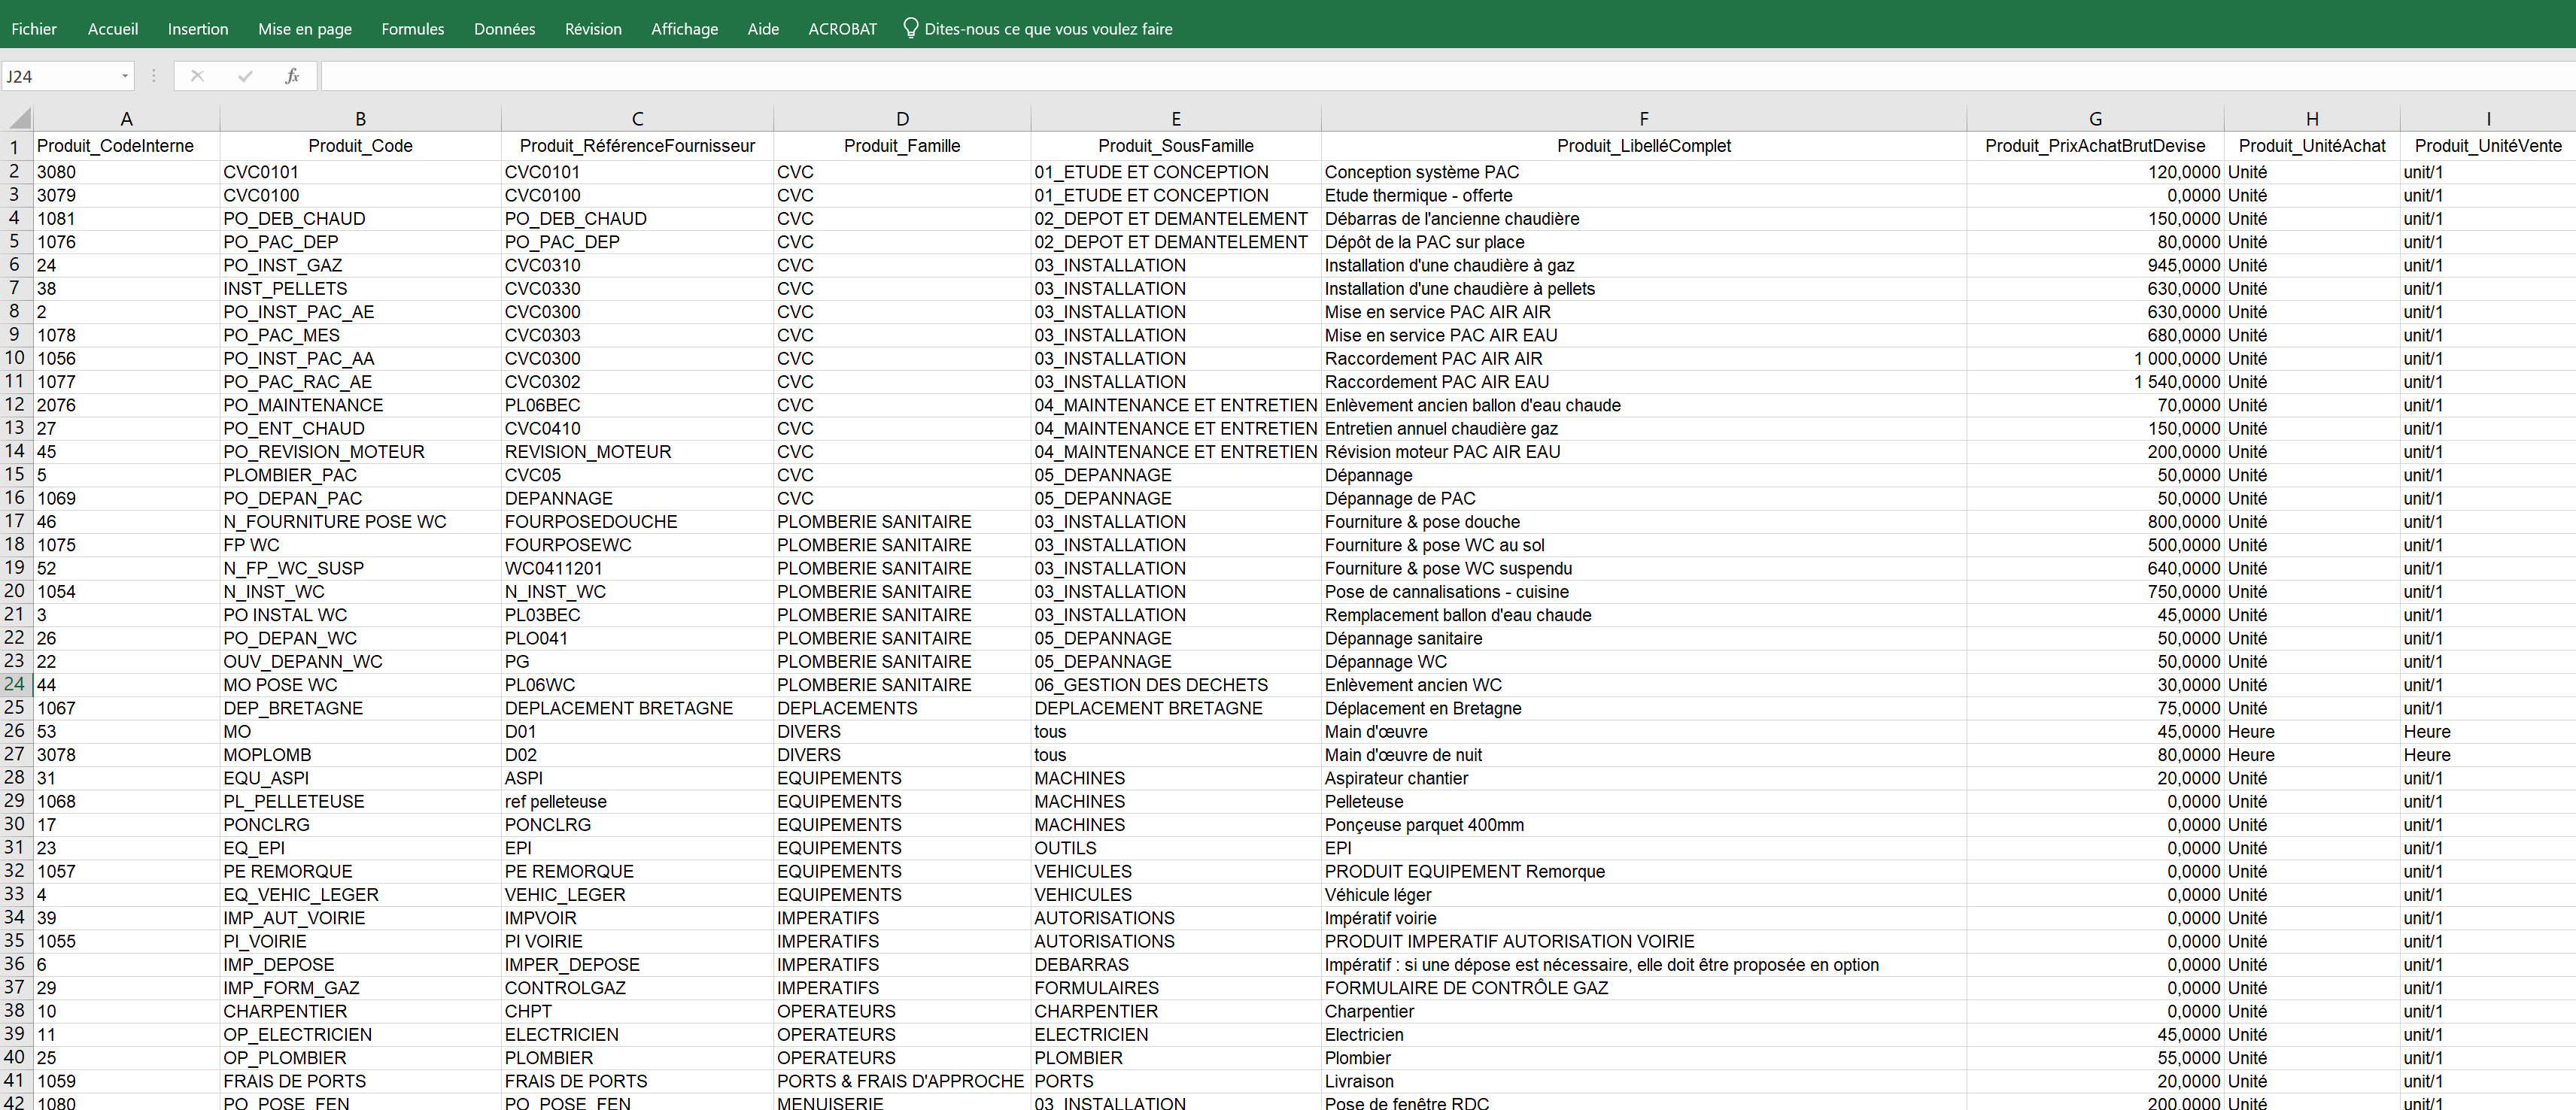Click cell containing PO_REVISION_MOTEUR
The height and width of the screenshot is (1110, 2576).
pos(324,452)
